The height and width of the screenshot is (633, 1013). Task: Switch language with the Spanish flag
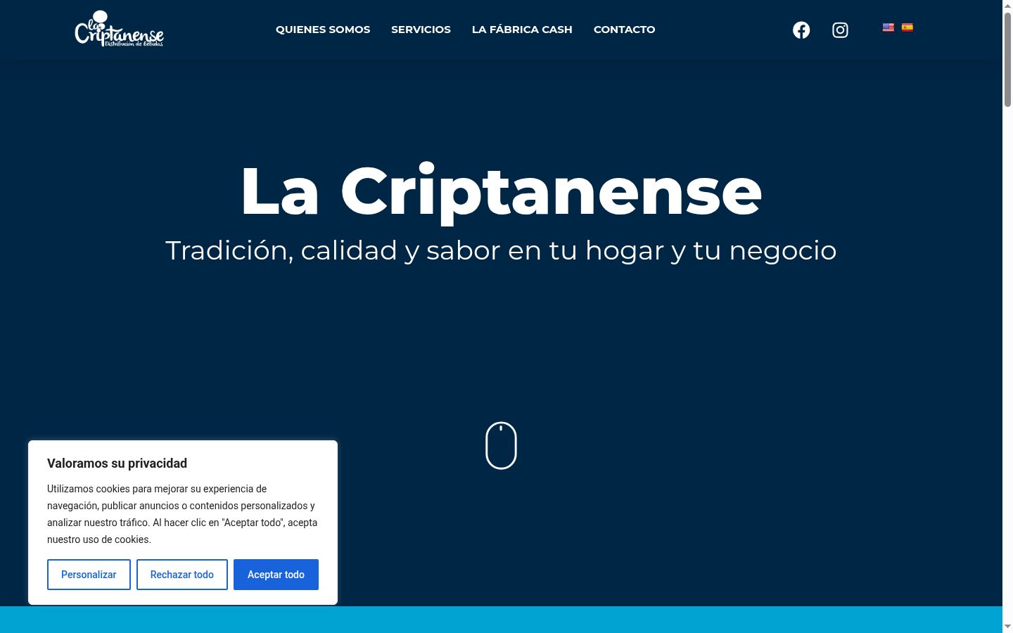tap(907, 27)
